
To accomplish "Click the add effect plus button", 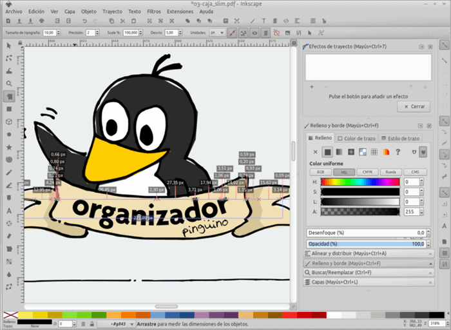I will (x=312, y=86).
